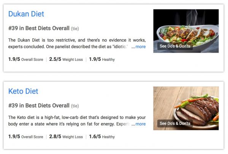Click the Keto Diet 1.9/5 Overall Score

click(x=26, y=137)
